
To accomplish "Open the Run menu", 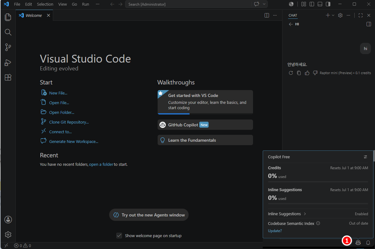I will point(85,4).
